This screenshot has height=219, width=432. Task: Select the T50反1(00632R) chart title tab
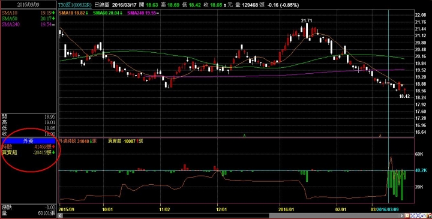point(74,5)
